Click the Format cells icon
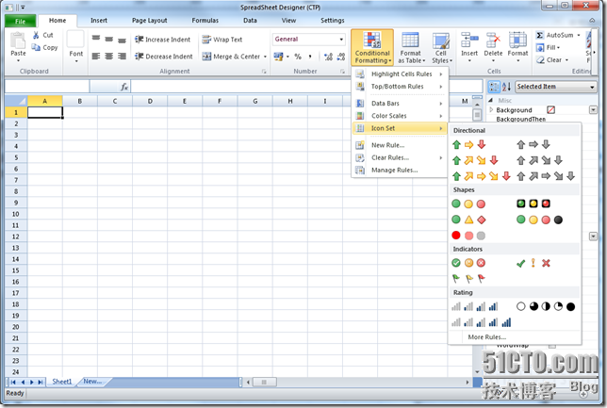Screen dimensions: 607x408 click(x=517, y=40)
